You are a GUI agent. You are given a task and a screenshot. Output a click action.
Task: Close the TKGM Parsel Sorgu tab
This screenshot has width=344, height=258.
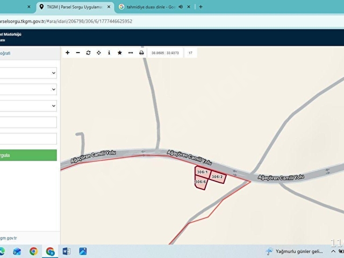tap(109, 7)
